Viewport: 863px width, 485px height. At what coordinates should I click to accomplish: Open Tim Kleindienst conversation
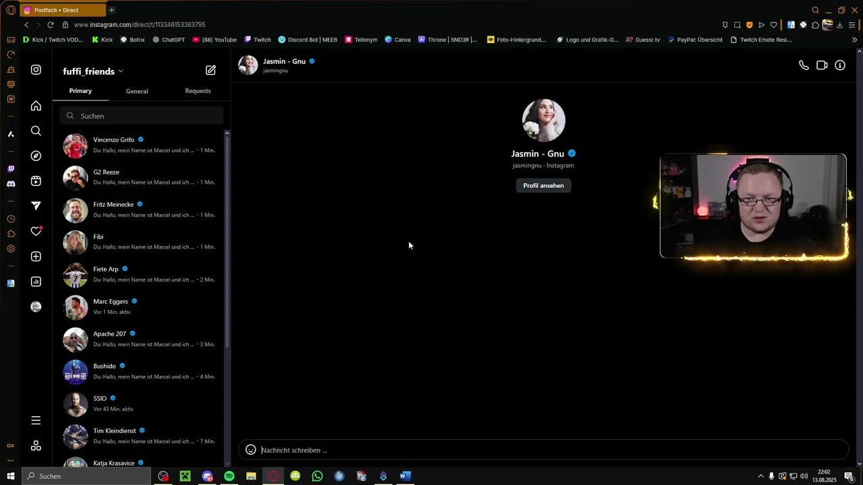140,436
